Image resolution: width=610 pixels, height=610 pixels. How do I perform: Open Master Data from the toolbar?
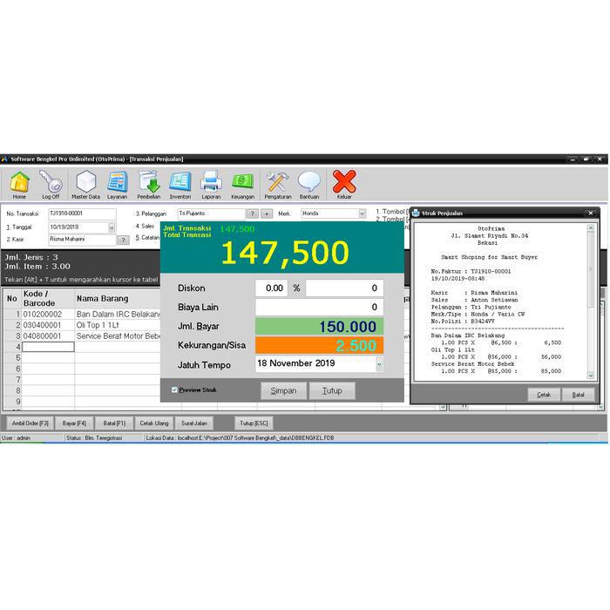tap(85, 183)
